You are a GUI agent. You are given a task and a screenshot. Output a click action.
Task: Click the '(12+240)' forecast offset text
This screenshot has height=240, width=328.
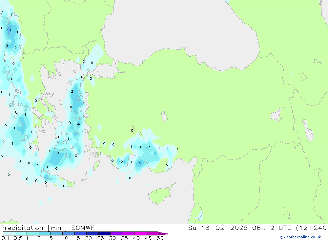pyautogui.click(x=312, y=228)
